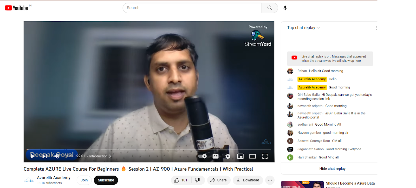Viewport: 416px width, 188px height.
Task: Open chat options three-dot menu
Action: [376, 28]
